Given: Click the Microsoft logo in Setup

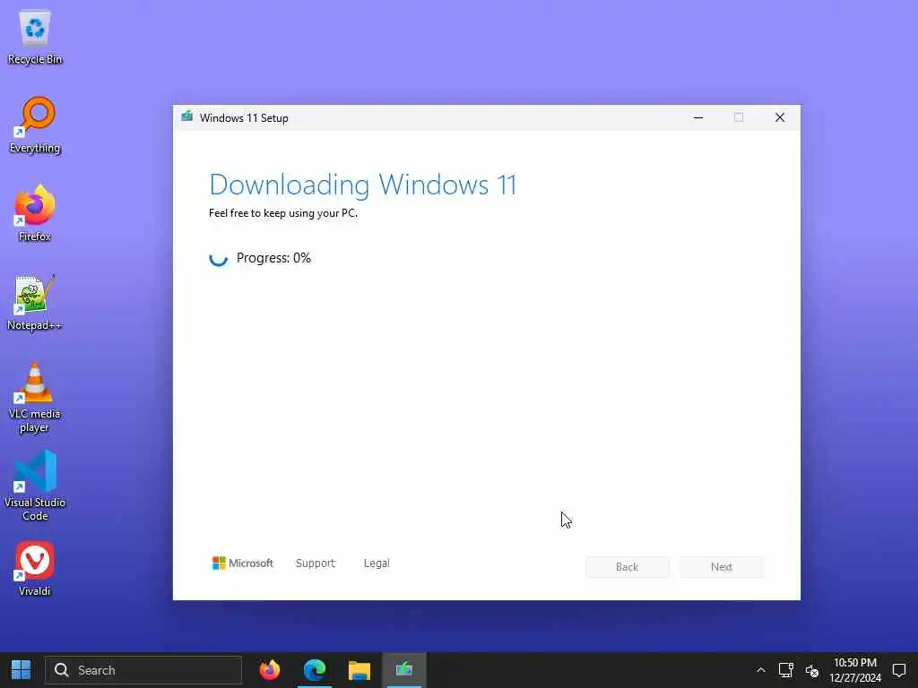Looking at the screenshot, I should point(242,563).
